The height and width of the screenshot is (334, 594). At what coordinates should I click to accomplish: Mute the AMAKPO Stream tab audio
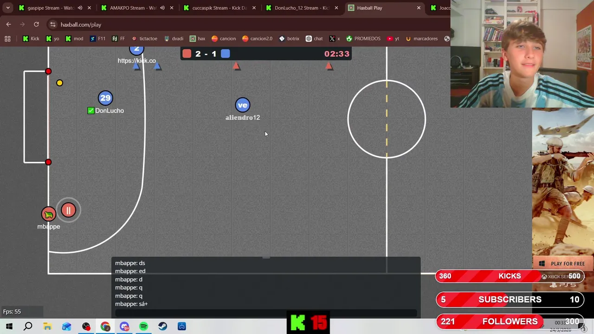[162, 8]
